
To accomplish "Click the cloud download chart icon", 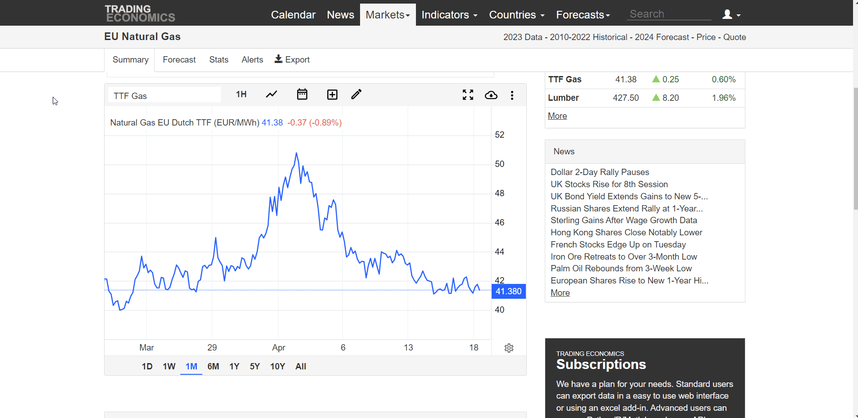I will 491,95.
